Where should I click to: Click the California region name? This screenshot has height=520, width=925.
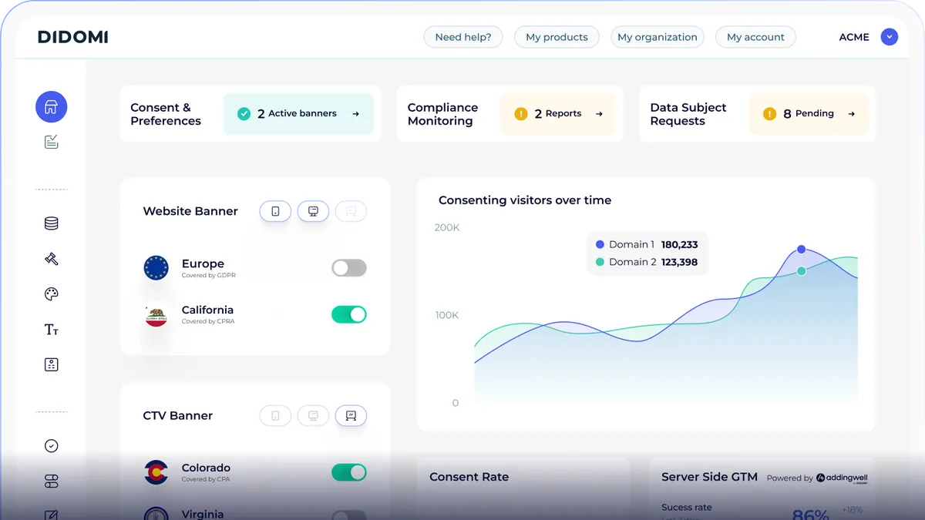pos(207,310)
